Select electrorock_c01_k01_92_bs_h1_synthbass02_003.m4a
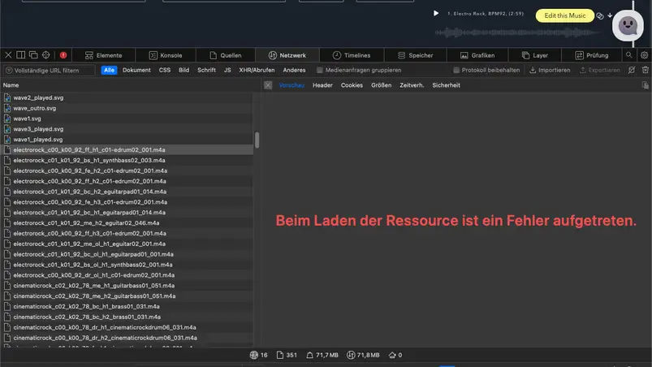This screenshot has width=652, height=367. pos(127,160)
